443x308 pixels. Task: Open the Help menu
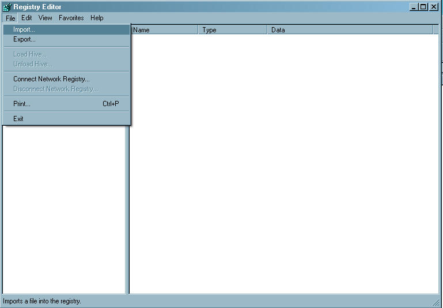coord(97,18)
